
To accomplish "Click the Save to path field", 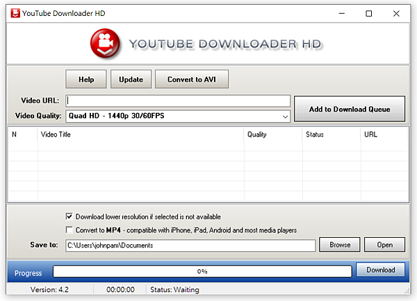I will point(190,246).
